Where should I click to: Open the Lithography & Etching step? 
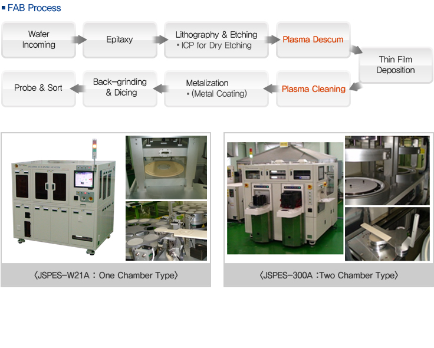(x=216, y=40)
